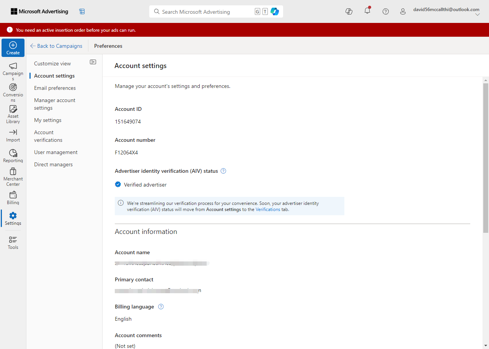Open the Merchant Center icon

13,172
